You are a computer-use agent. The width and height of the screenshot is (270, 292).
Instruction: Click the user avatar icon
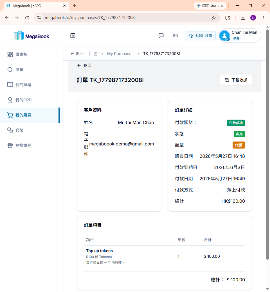224,36
